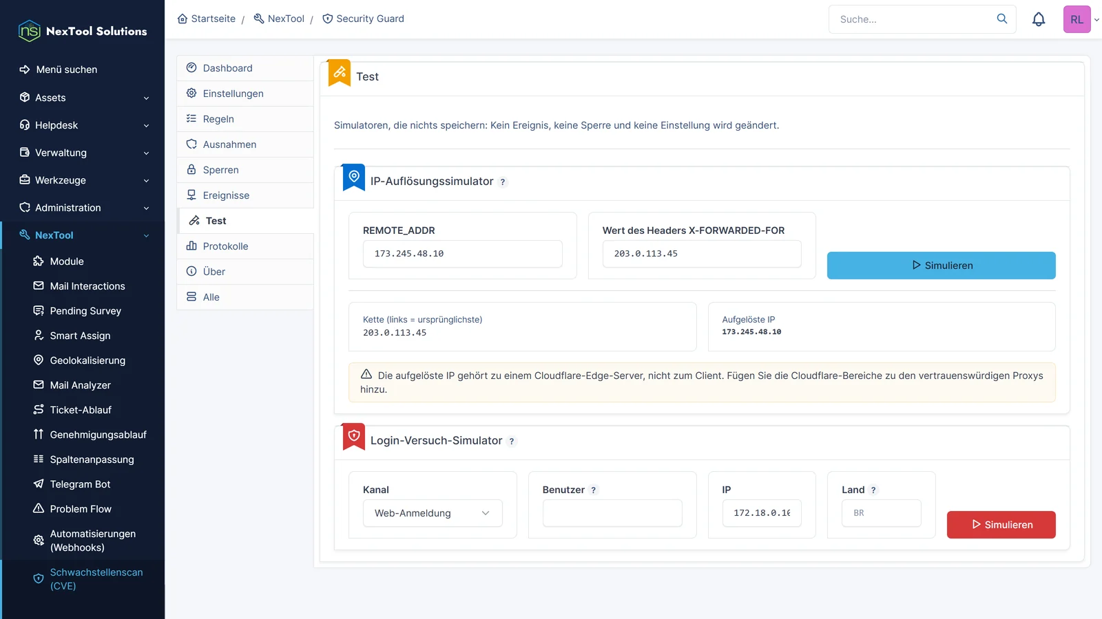Image resolution: width=1102 pixels, height=619 pixels.
Task: Click the Suche search field
Action: [x=913, y=19]
